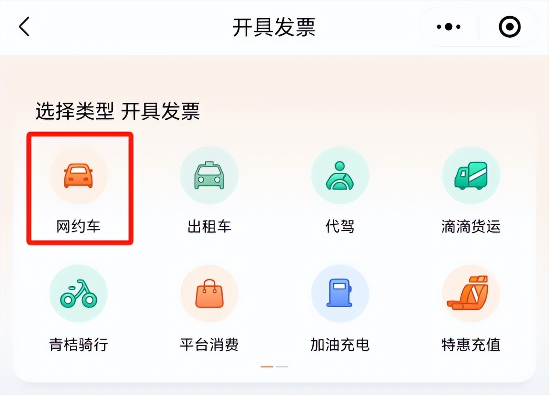Click the 出租车 text label
549x395 pixels.
tap(209, 226)
